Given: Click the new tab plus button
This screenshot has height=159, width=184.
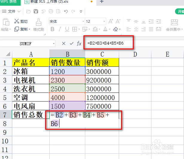Looking at the screenshot, I should coord(102,1).
